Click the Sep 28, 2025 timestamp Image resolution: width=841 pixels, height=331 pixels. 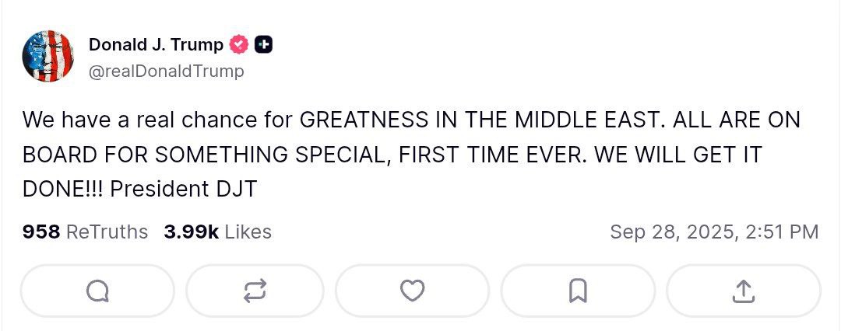point(713,232)
